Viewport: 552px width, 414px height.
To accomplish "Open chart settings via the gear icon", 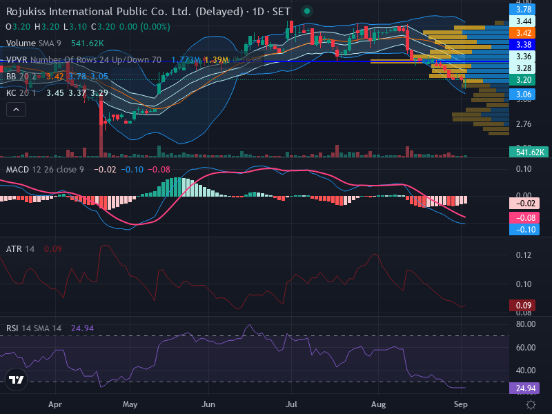I will 531,404.
